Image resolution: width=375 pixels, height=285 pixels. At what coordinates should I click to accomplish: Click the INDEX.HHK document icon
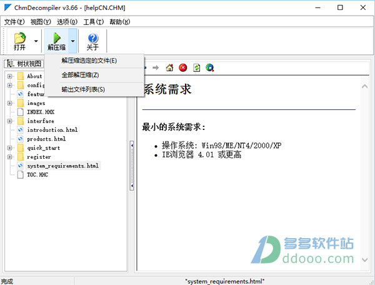tap(21, 112)
